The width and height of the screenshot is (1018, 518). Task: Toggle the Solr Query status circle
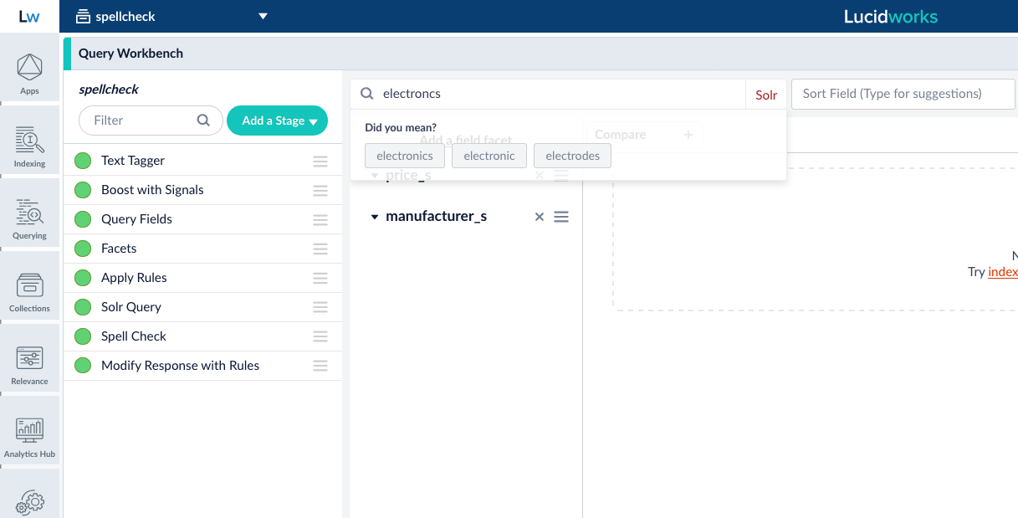pyautogui.click(x=83, y=307)
